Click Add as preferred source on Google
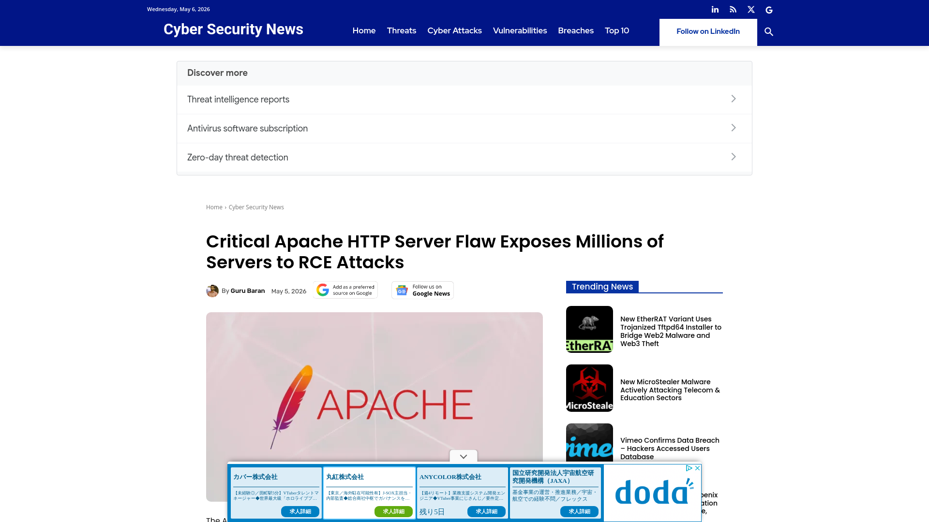Screen dimensions: 929x522 click(x=345, y=290)
